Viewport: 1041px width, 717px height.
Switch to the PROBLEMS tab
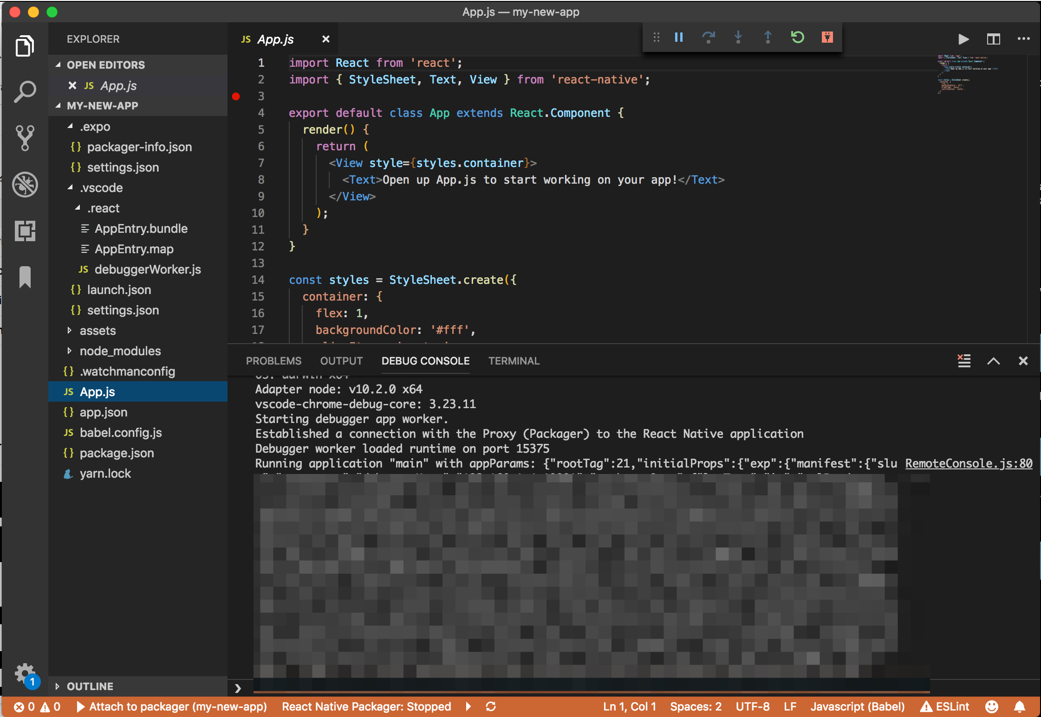[273, 361]
